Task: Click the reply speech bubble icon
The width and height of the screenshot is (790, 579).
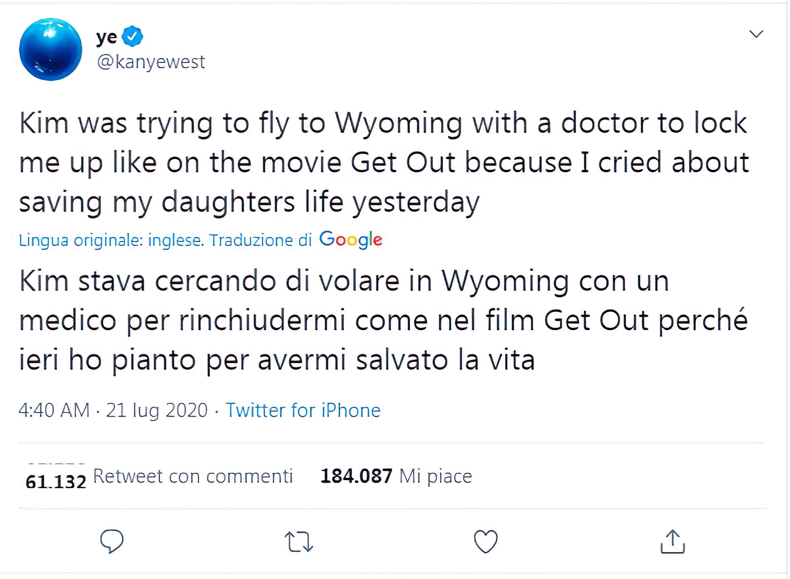Action: pos(112,541)
